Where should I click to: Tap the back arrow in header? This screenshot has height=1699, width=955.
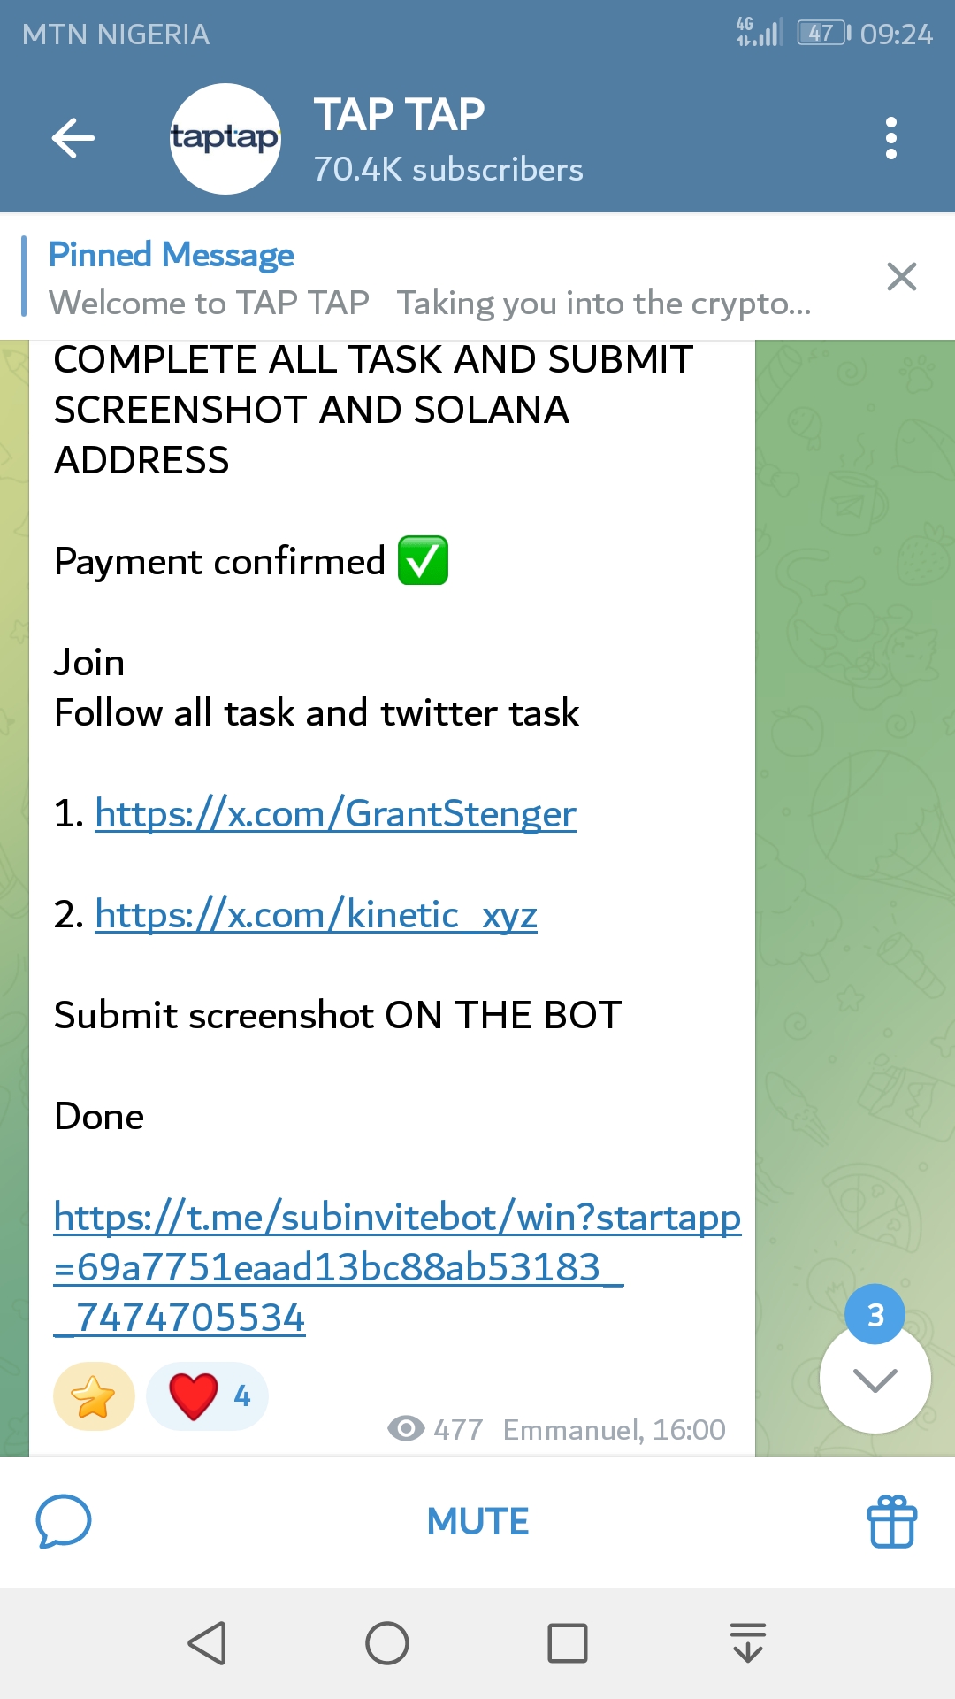[x=73, y=138]
